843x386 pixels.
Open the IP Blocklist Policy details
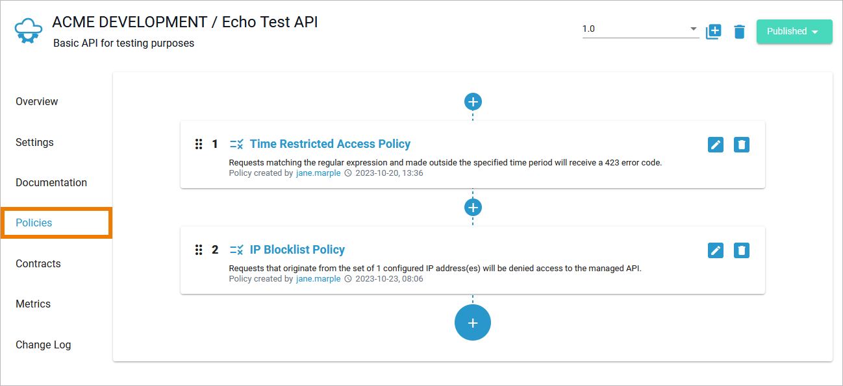click(x=297, y=249)
